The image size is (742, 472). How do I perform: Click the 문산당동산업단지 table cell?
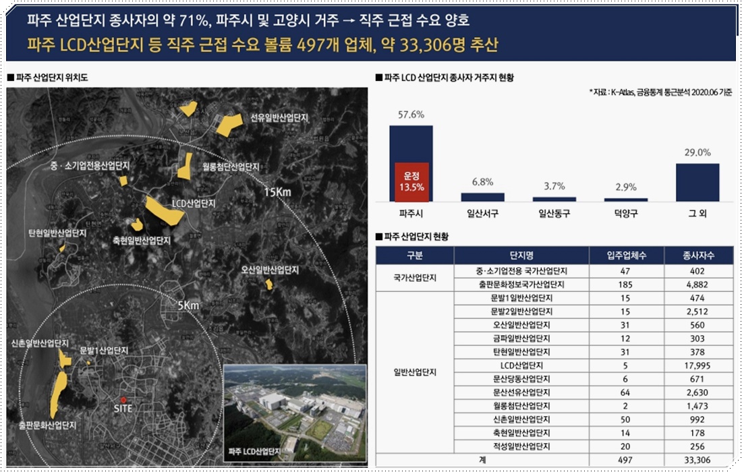click(521, 379)
